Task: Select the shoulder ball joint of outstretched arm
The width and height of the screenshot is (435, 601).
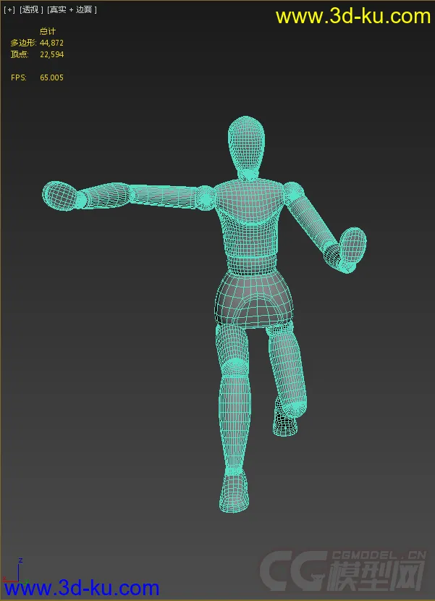Action: [x=205, y=196]
